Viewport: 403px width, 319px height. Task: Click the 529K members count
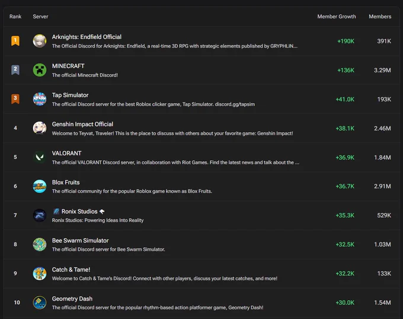(x=384, y=215)
